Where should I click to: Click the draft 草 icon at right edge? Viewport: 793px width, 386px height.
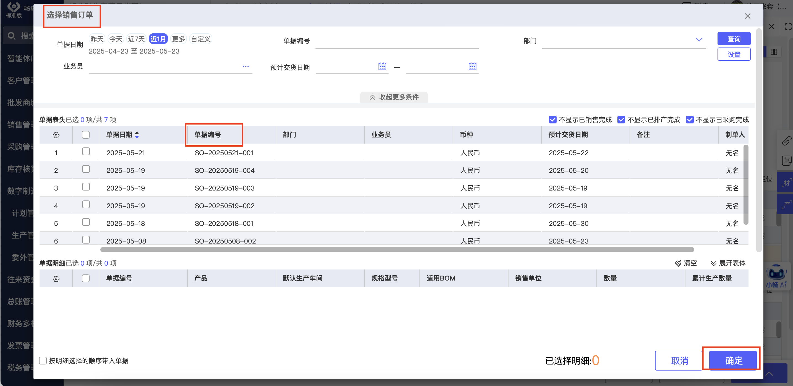coord(786,160)
